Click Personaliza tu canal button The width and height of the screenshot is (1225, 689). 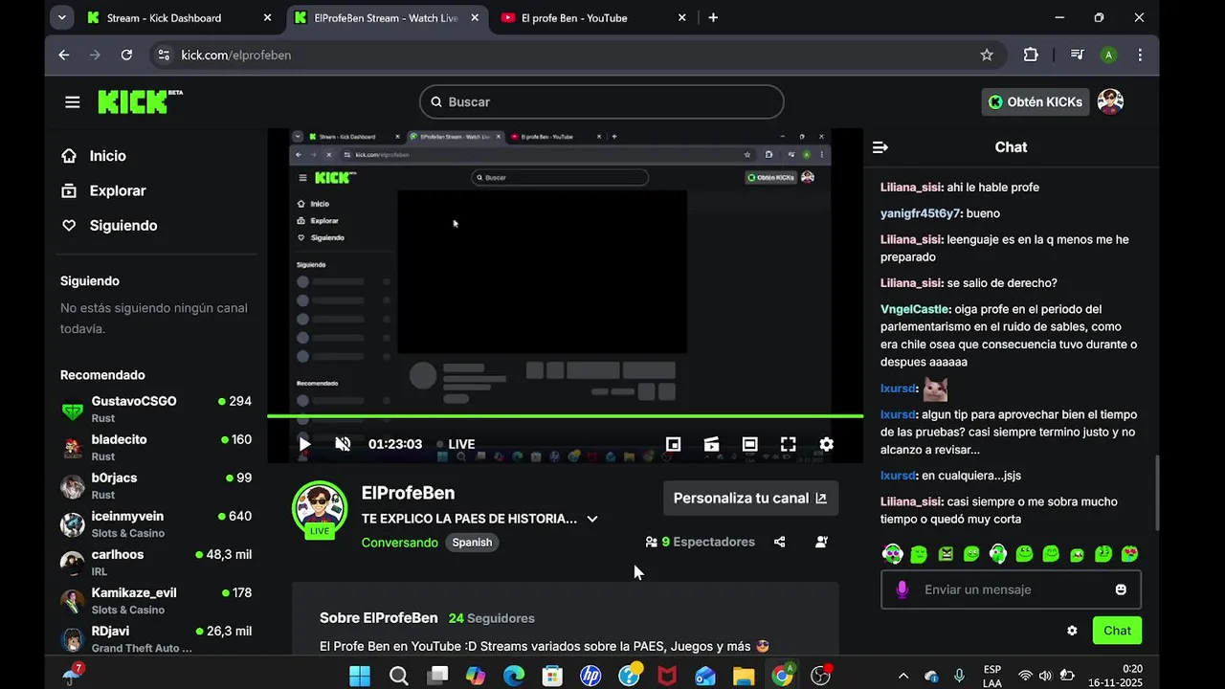[x=750, y=498]
